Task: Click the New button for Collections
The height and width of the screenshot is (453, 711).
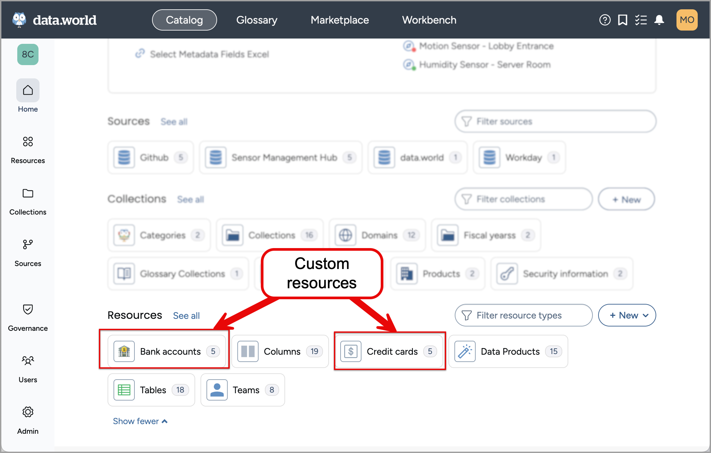Action: 626,199
